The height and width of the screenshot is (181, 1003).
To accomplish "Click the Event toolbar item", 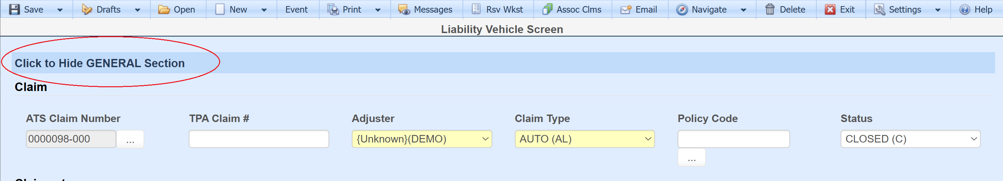I will click(296, 9).
